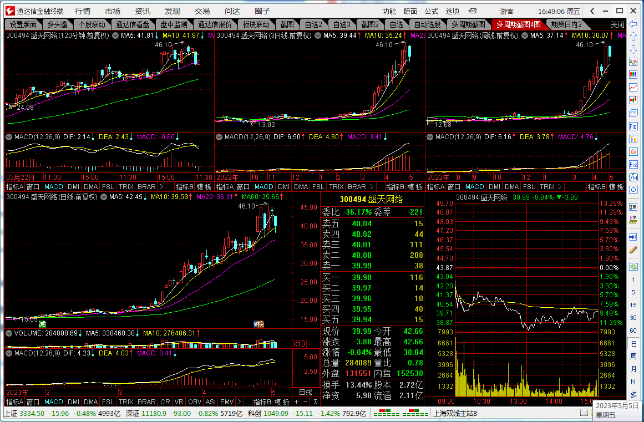Select monthly 月 period in right sidebar
This screenshot has width=644, height=422.
click(633, 369)
